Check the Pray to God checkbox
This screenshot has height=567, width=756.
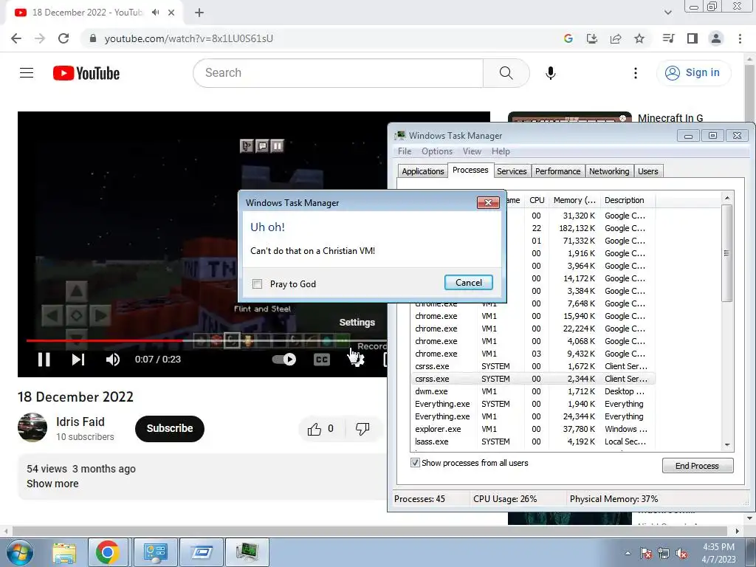pyautogui.click(x=258, y=284)
